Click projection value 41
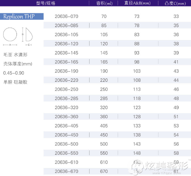This screenshot has height=176, width=191. [176, 62]
